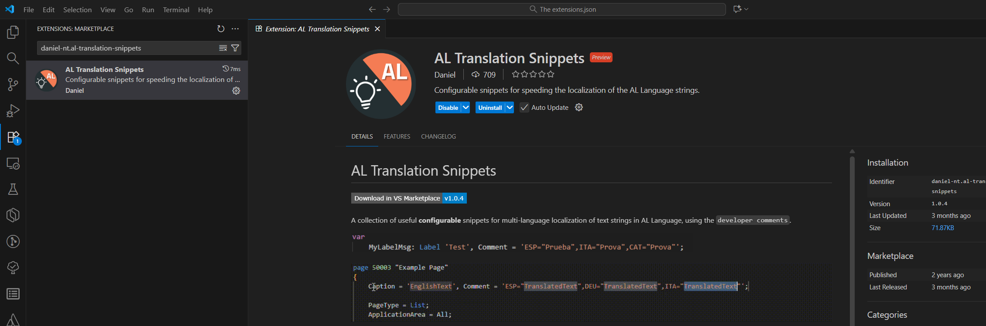Image resolution: width=986 pixels, height=326 pixels.
Task: Open Views and More Actions ellipsis
Action: coord(235,29)
